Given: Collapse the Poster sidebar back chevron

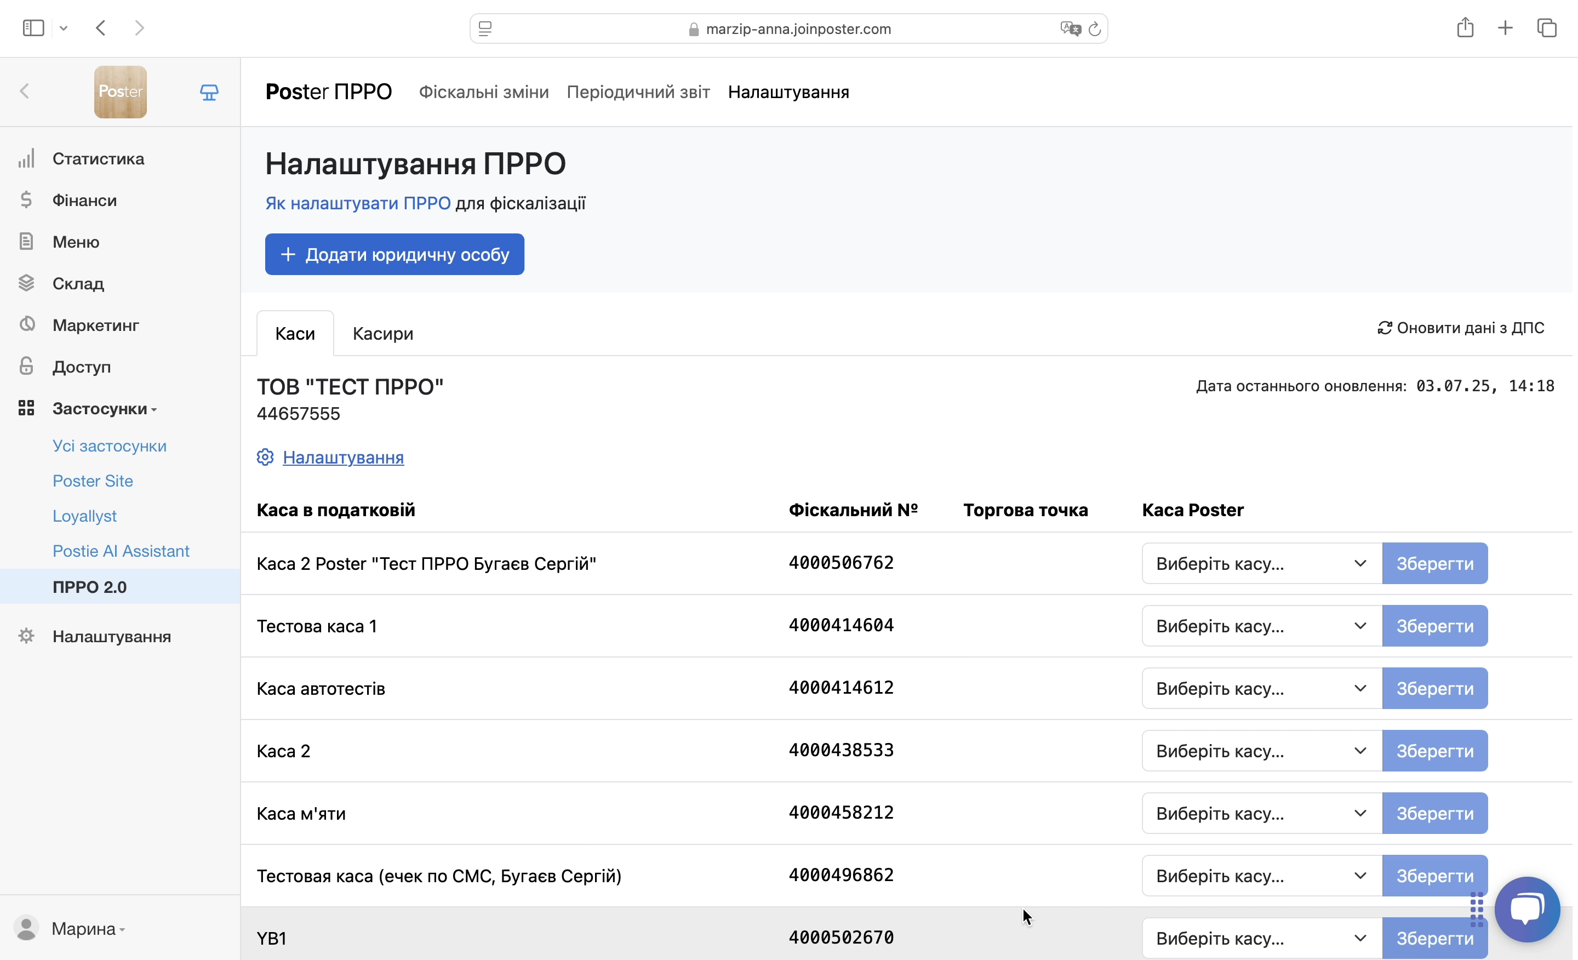Looking at the screenshot, I should tap(24, 92).
